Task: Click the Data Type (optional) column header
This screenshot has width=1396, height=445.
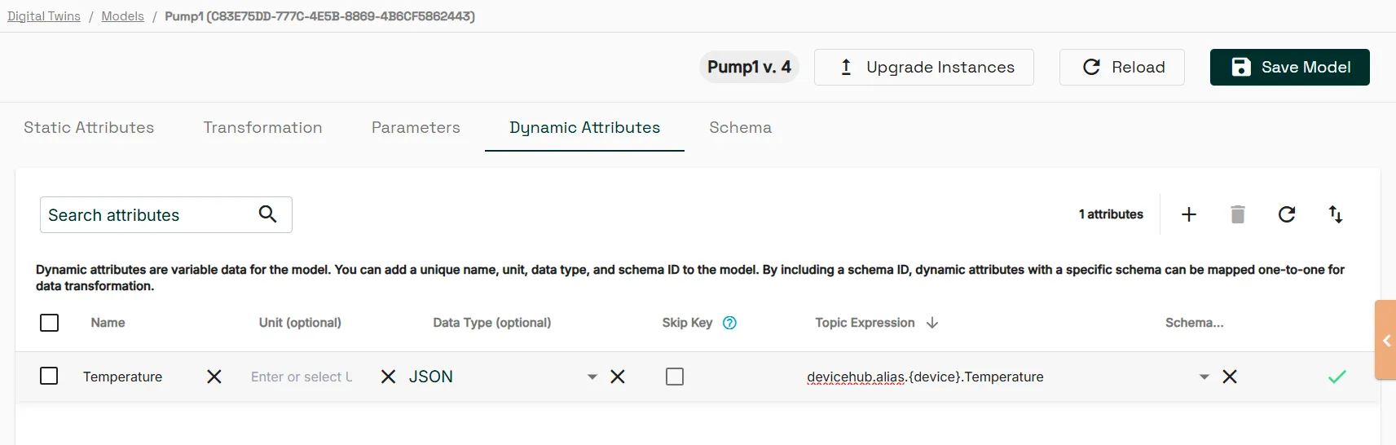Action: (491, 323)
